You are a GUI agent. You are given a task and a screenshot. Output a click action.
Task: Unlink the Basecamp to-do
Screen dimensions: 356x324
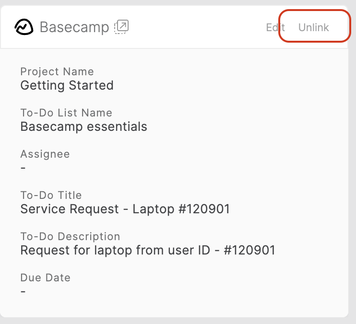click(x=313, y=27)
